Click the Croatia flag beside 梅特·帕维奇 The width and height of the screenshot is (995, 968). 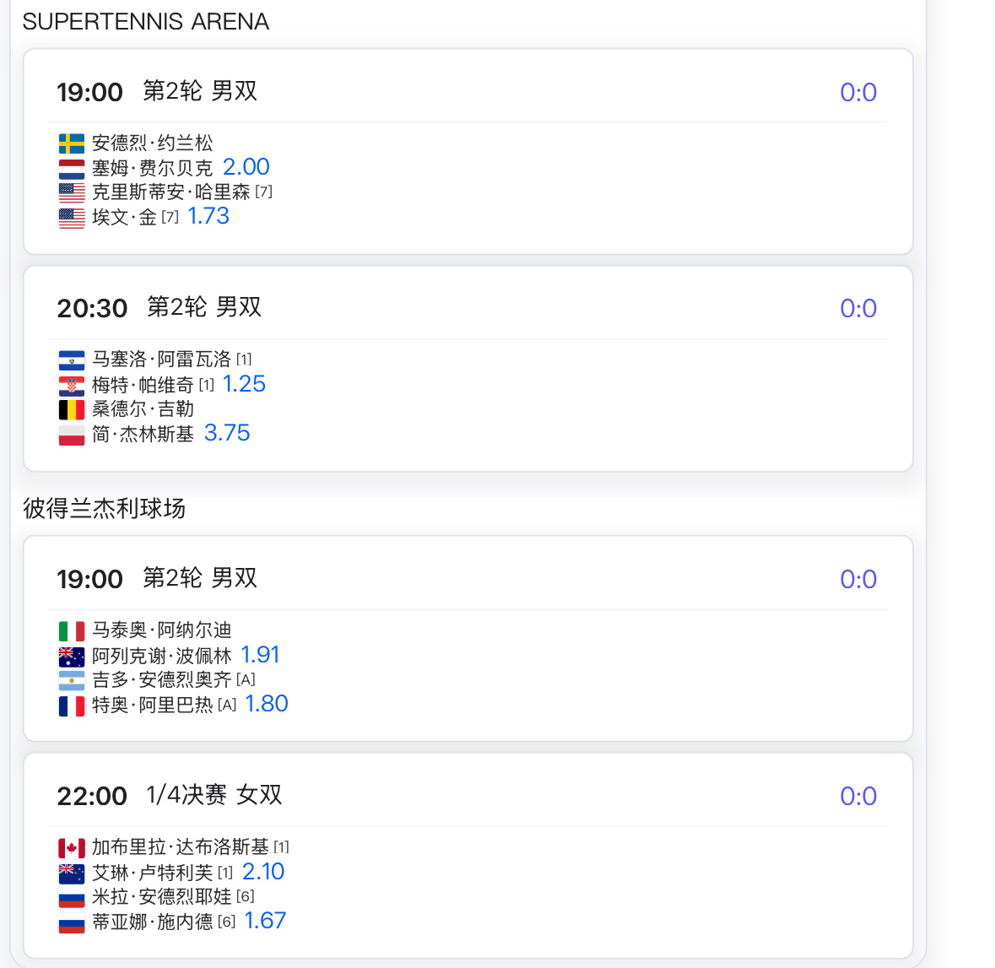pyautogui.click(x=72, y=386)
